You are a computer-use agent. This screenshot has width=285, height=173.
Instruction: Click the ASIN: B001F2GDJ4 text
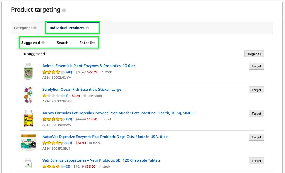click(56, 148)
